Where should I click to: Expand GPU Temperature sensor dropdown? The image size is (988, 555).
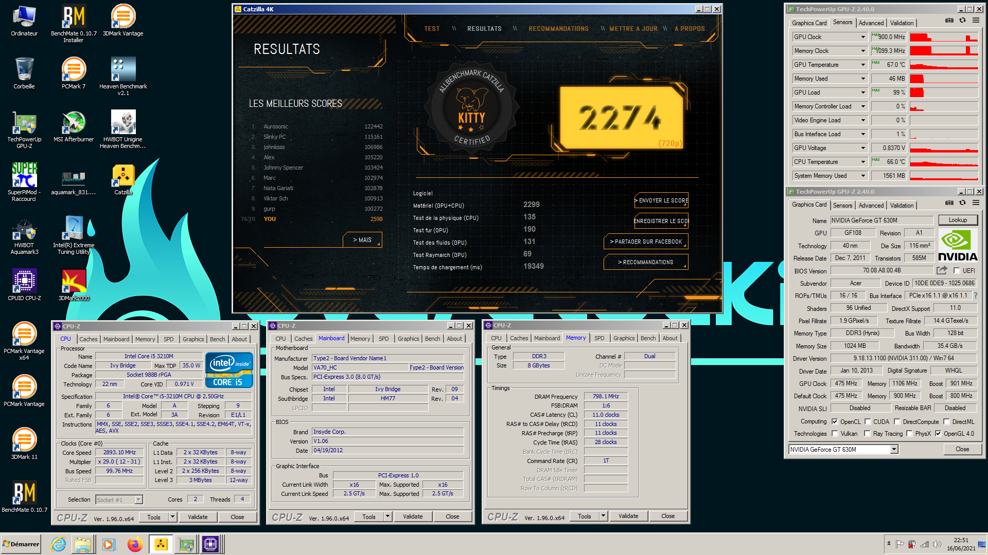coord(863,65)
